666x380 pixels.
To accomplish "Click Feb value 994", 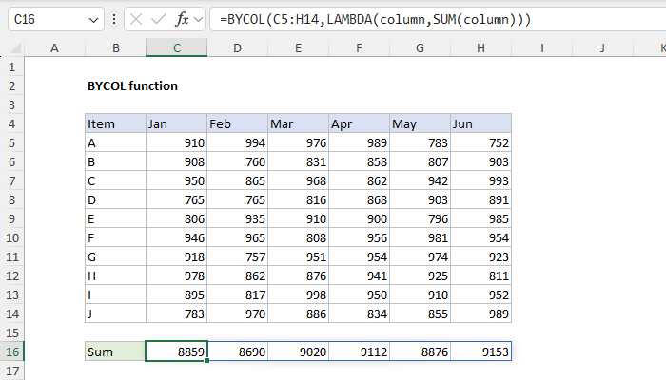I will (238, 142).
